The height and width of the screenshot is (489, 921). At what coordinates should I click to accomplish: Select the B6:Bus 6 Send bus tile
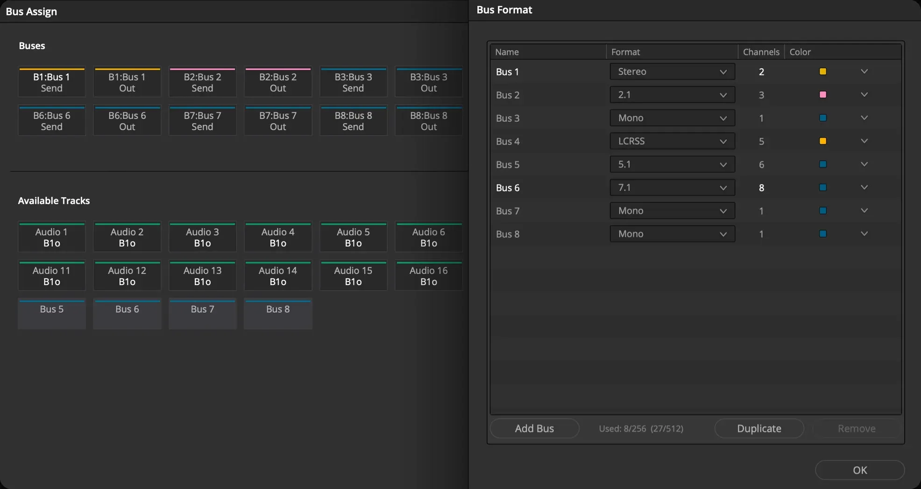pyautogui.click(x=51, y=121)
